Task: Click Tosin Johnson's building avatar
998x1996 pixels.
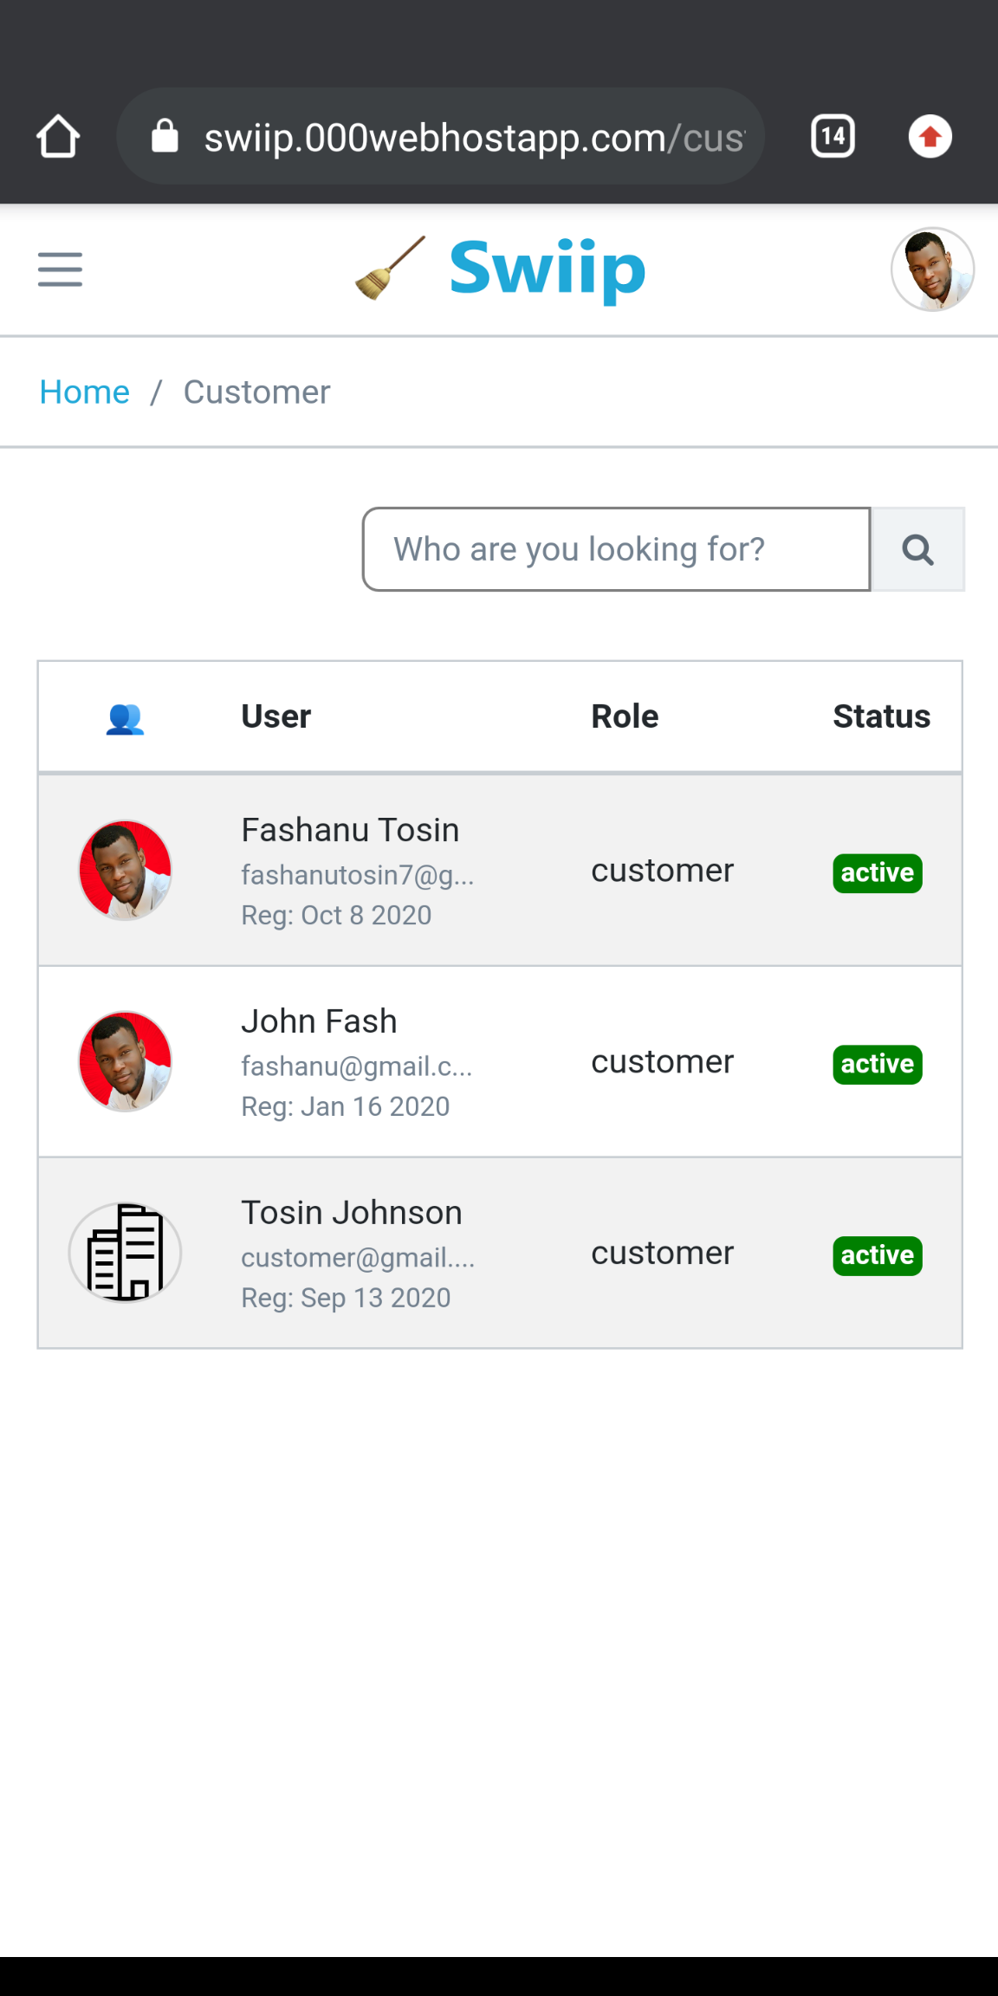Action: pyautogui.click(x=125, y=1253)
